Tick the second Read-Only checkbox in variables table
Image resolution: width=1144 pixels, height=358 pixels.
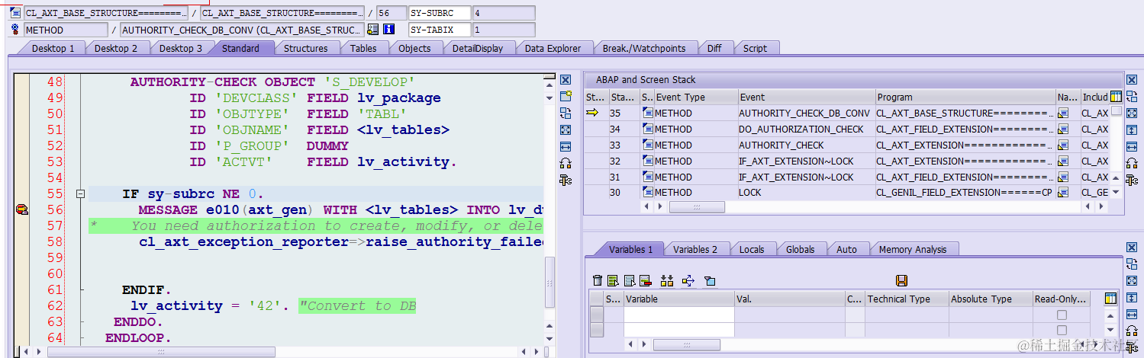1062,331
